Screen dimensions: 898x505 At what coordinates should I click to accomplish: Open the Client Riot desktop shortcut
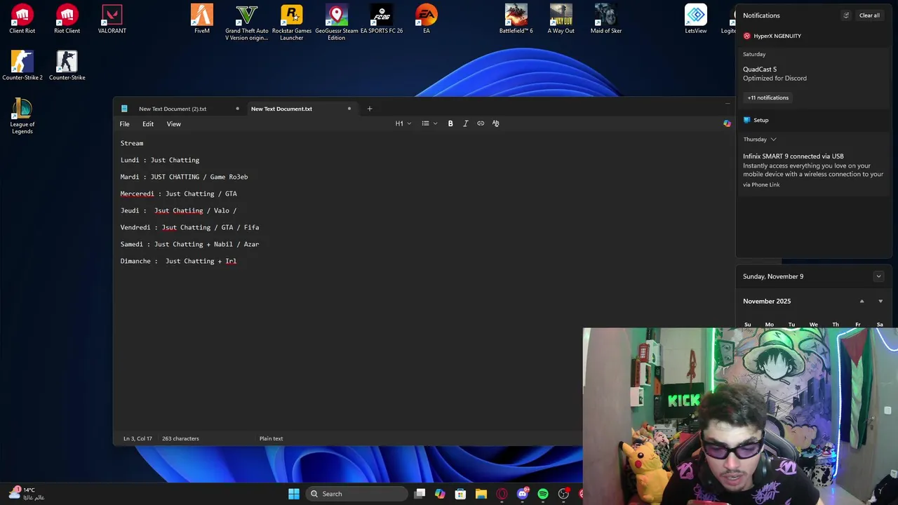(x=22, y=19)
